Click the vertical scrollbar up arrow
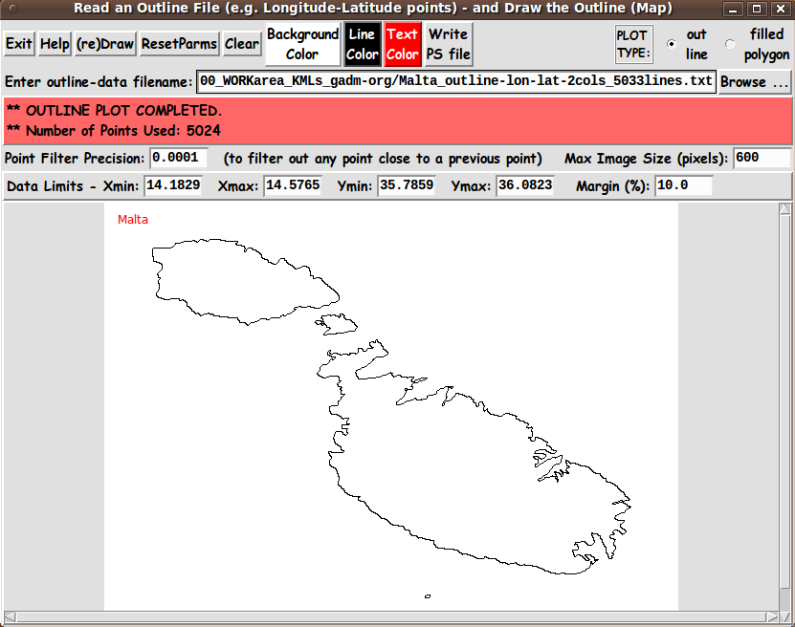 click(x=784, y=209)
